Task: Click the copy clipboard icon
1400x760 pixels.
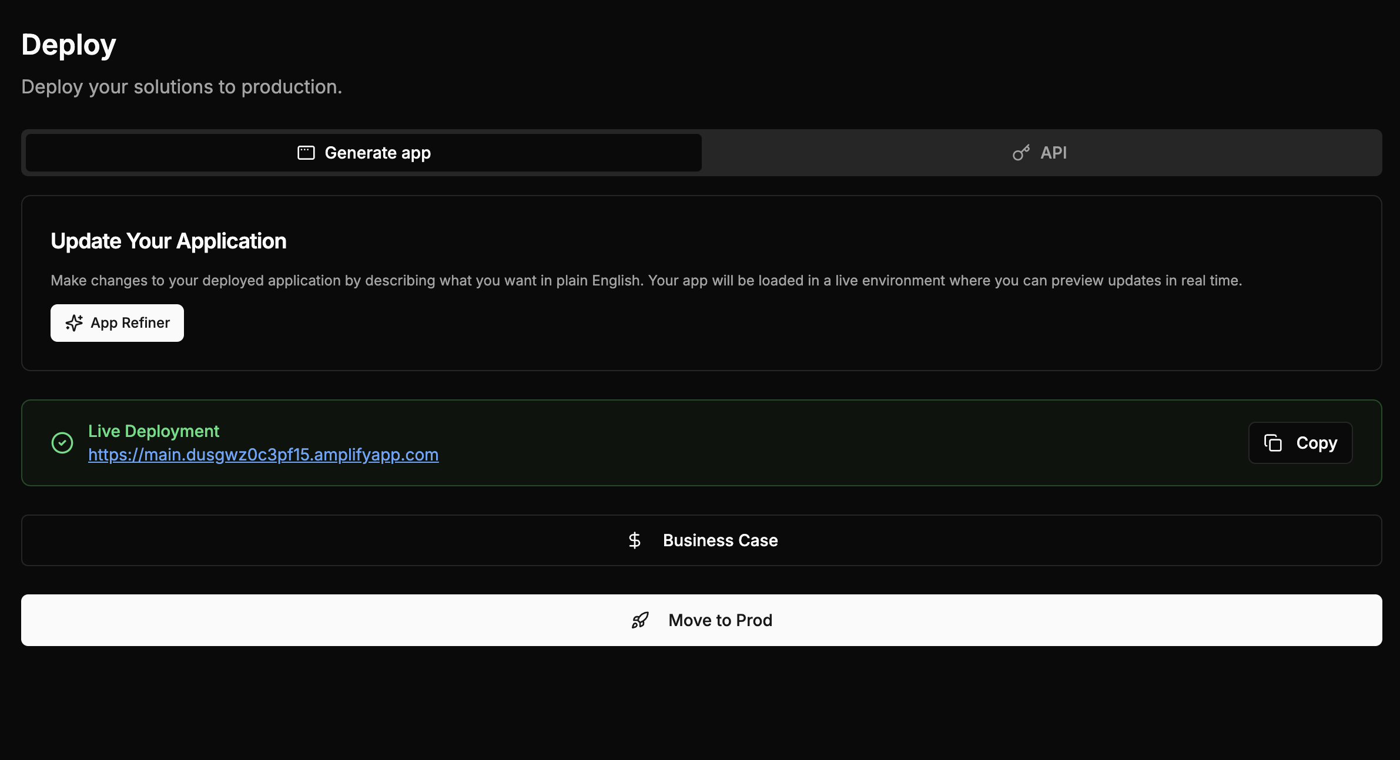Action: click(x=1272, y=443)
